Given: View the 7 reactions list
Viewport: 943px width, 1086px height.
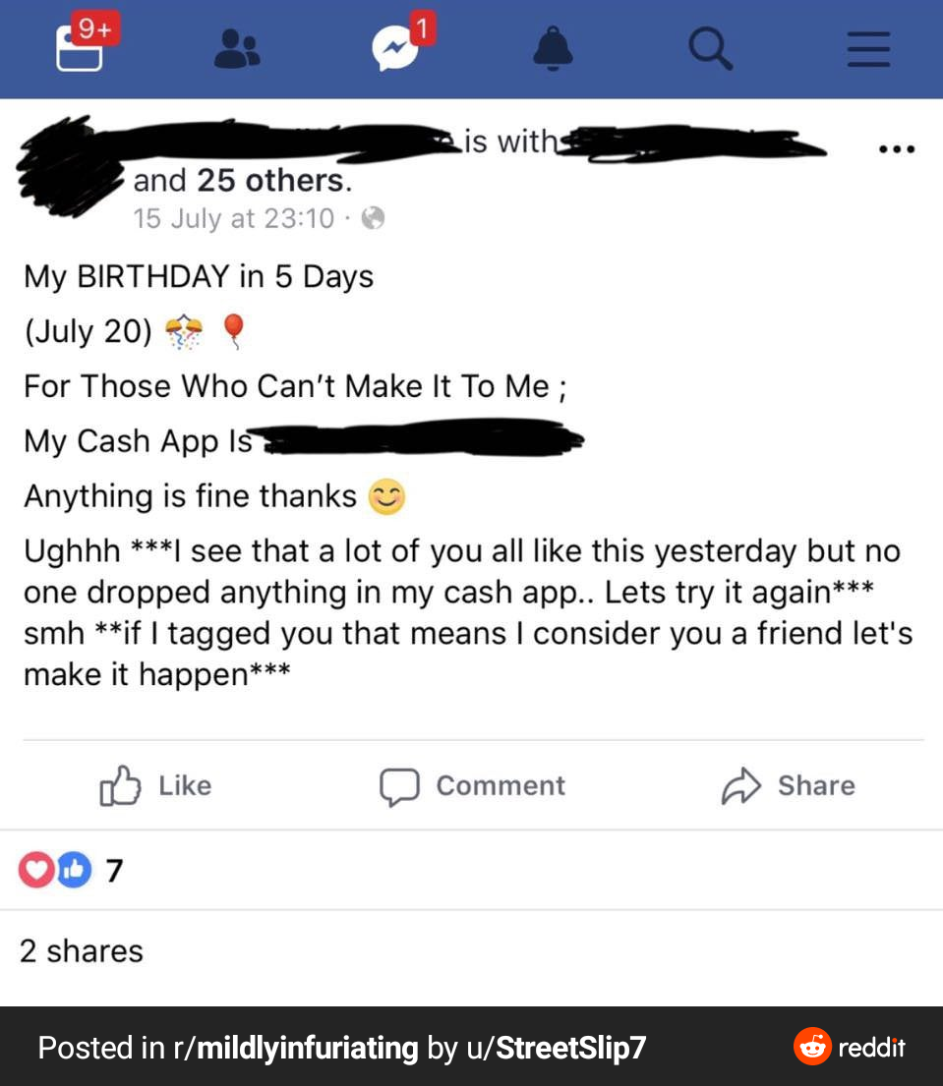Looking at the screenshot, I should click(x=71, y=871).
